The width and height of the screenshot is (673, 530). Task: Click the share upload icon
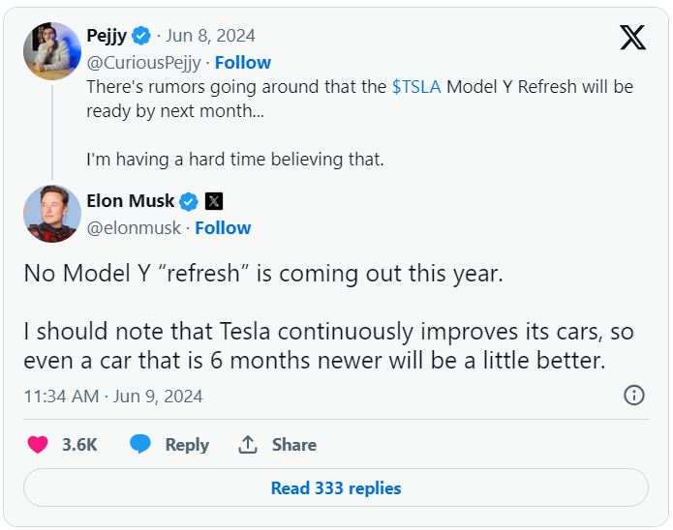(x=248, y=445)
